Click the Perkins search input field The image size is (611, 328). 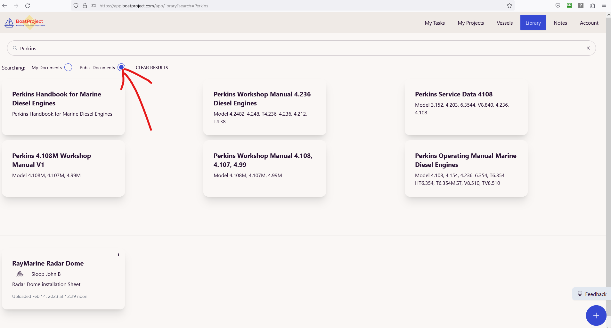301,48
